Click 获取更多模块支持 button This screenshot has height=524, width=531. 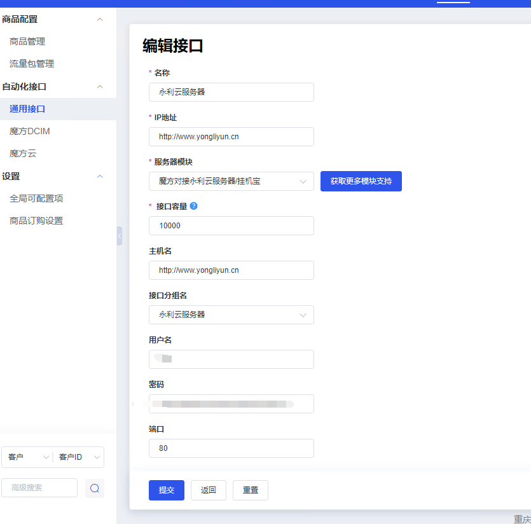(361, 181)
